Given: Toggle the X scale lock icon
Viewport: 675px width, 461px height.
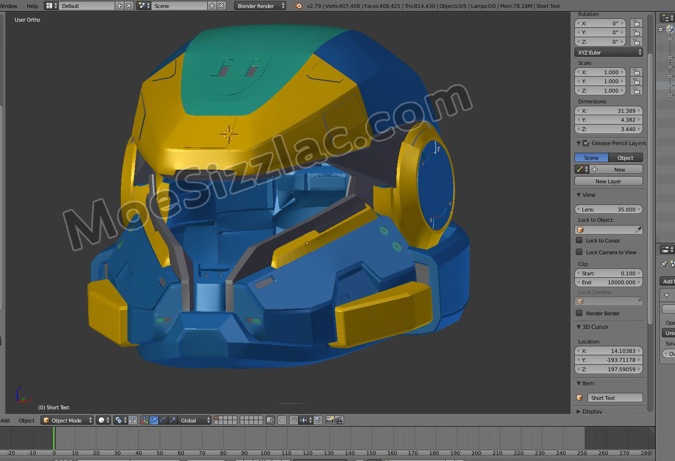Looking at the screenshot, I should click(x=636, y=72).
